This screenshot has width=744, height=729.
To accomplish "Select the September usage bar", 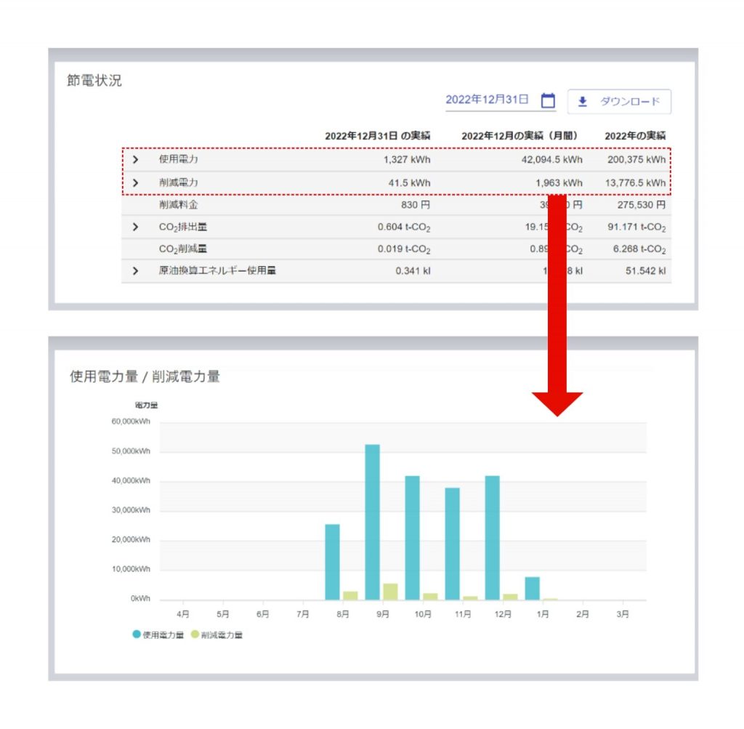I will tap(373, 522).
